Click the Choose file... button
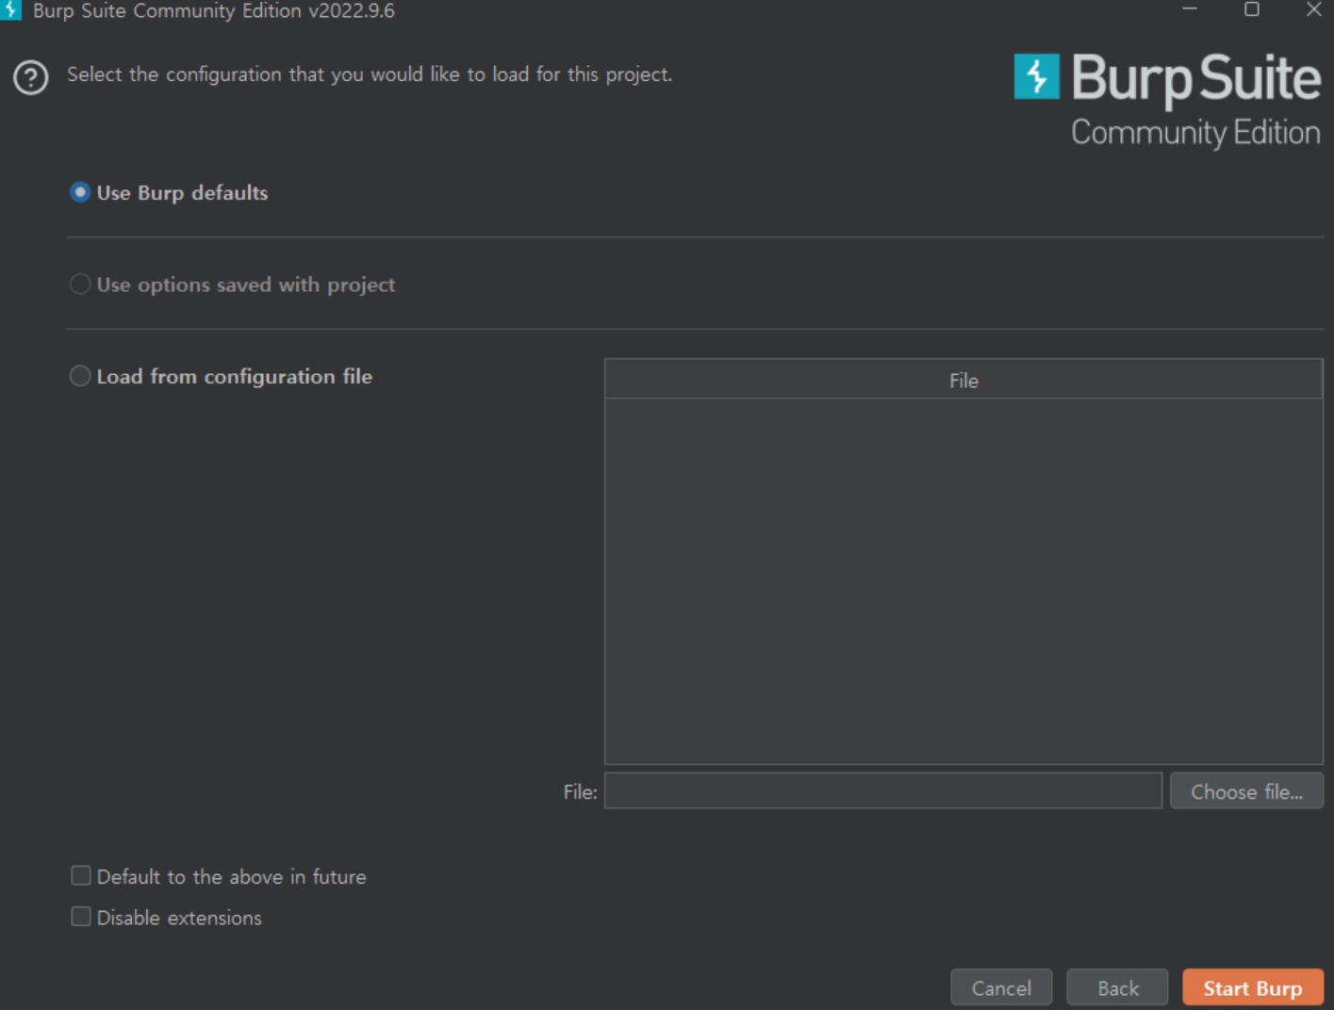The width and height of the screenshot is (1334, 1010). (x=1246, y=791)
